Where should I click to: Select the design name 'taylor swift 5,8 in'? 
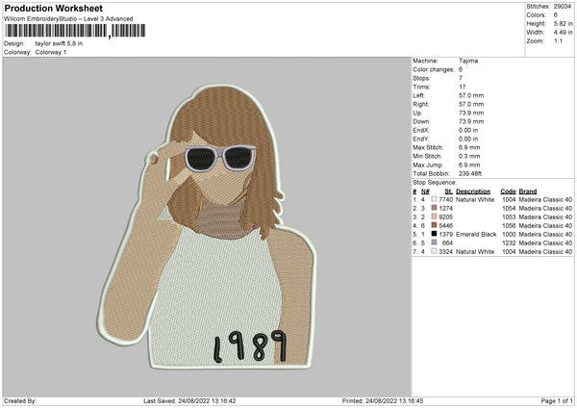tap(59, 43)
